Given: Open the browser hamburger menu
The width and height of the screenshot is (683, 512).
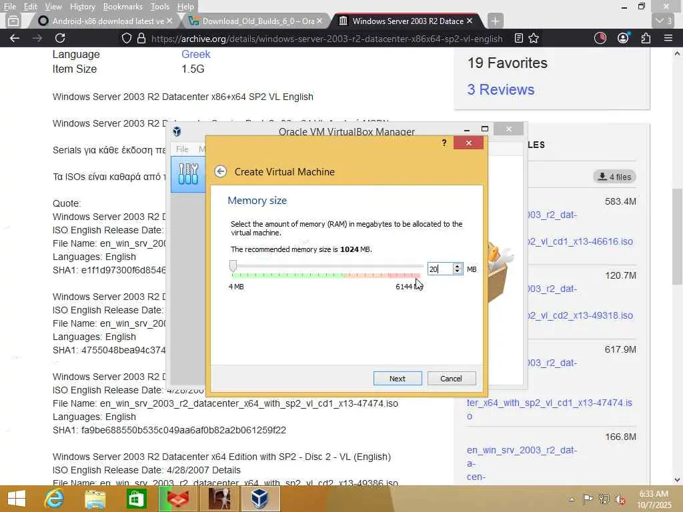Looking at the screenshot, I should pos(668,38).
